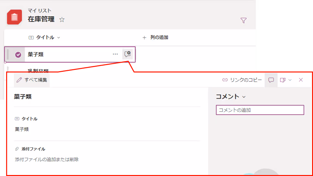The height and width of the screenshot is (176, 313).
Task: Click the red 在庫管理 list icon
Action: [14, 17]
